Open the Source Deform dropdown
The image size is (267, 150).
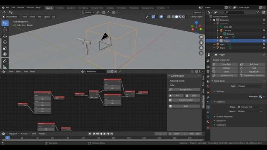pyautogui.click(x=250, y=111)
